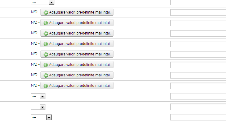Open the wider dropdown in the bottom row
Image resolution: width=226 pixels, height=122 pixels.
pos(41,117)
